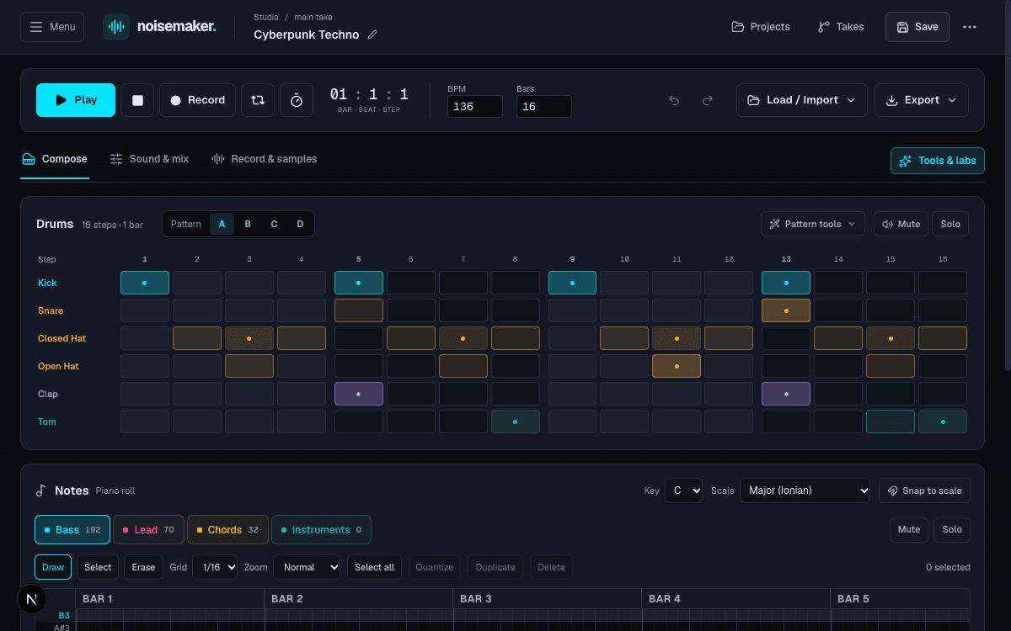This screenshot has width=1011, height=631.
Task: Click the music note icon beside Notes
Action: coord(41,490)
